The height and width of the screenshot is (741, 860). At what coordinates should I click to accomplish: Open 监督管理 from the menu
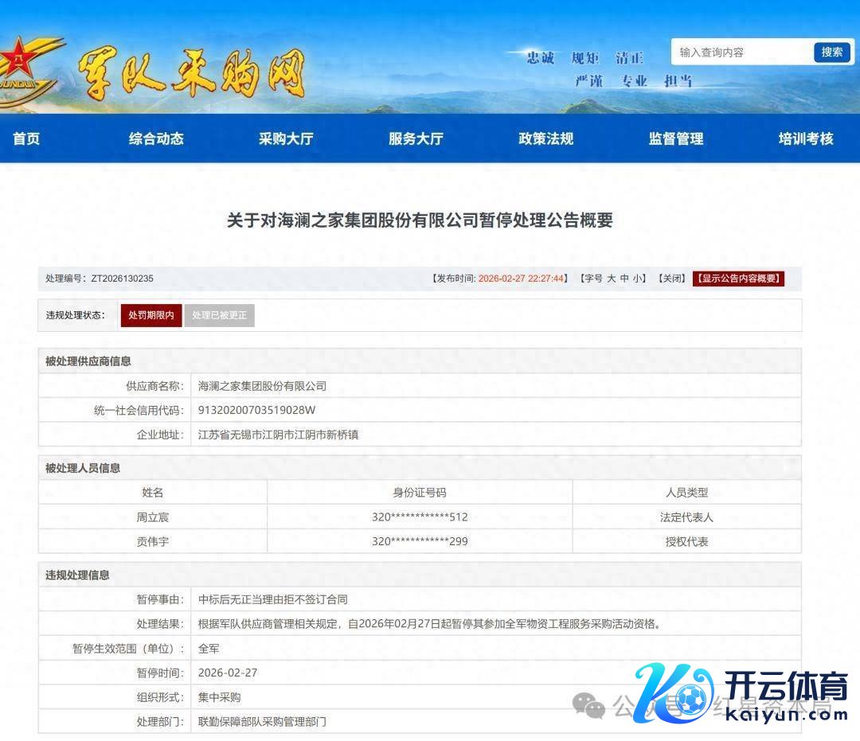pos(676,138)
